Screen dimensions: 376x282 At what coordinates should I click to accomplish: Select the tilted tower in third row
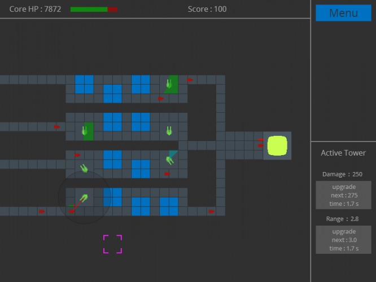pos(84,168)
